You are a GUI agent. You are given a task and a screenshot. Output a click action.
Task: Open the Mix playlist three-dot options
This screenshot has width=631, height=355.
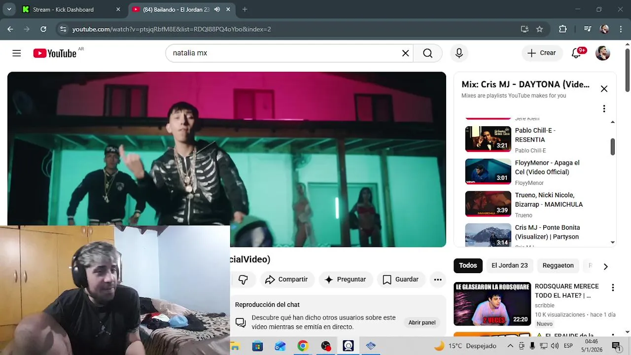coord(604,108)
